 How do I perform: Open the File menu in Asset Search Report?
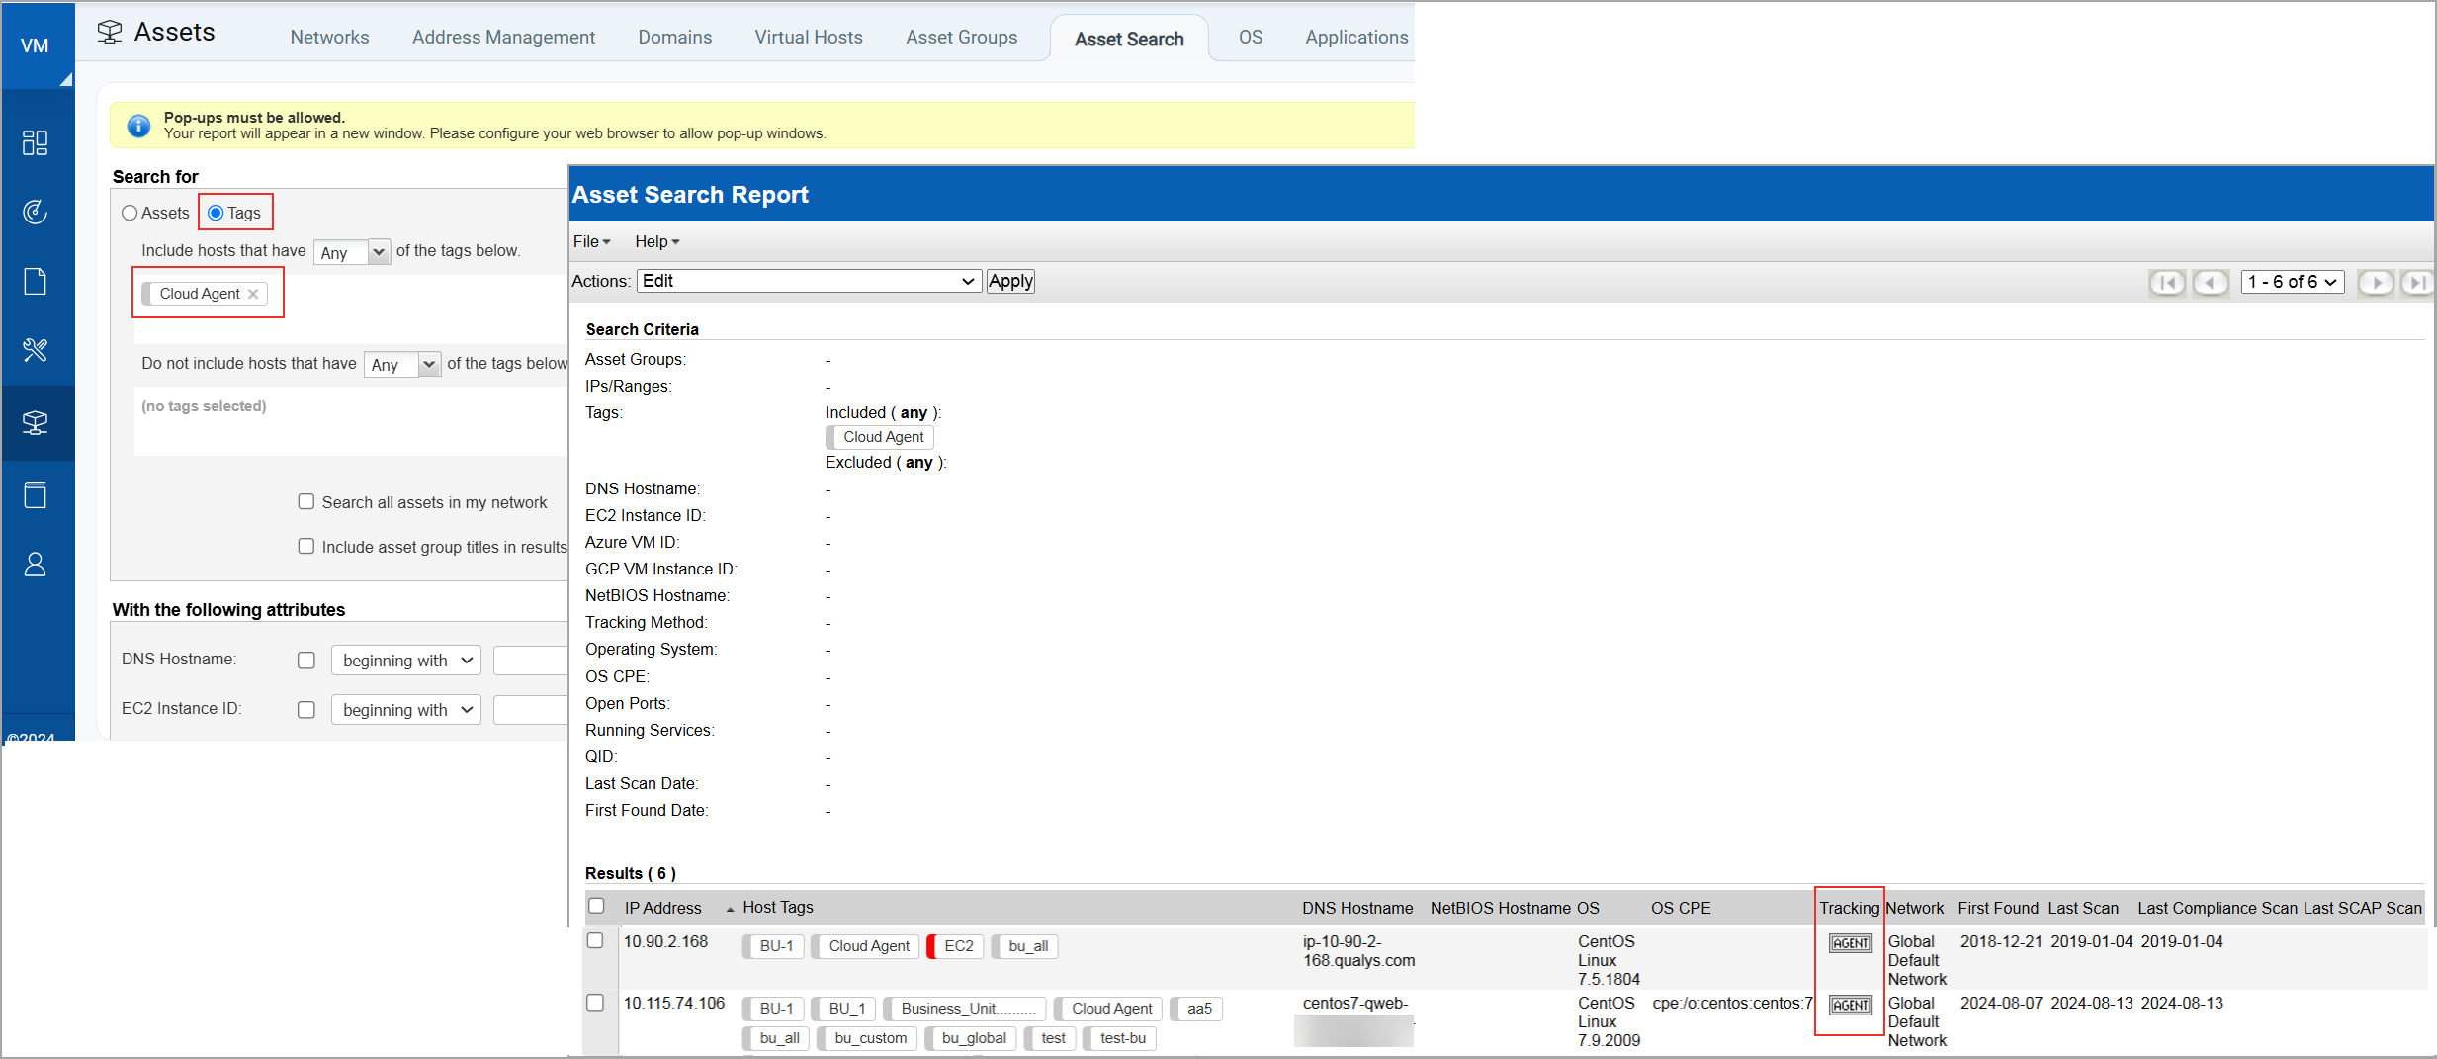pos(590,241)
